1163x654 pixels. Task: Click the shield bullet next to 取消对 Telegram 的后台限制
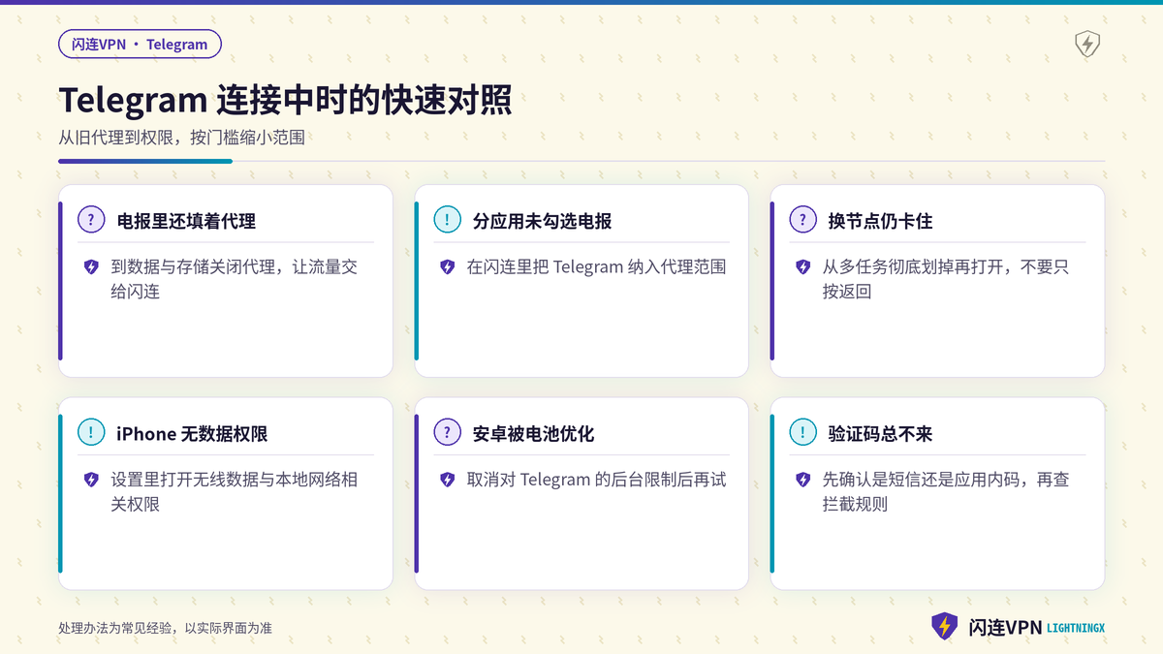click(x=447, y=480)
